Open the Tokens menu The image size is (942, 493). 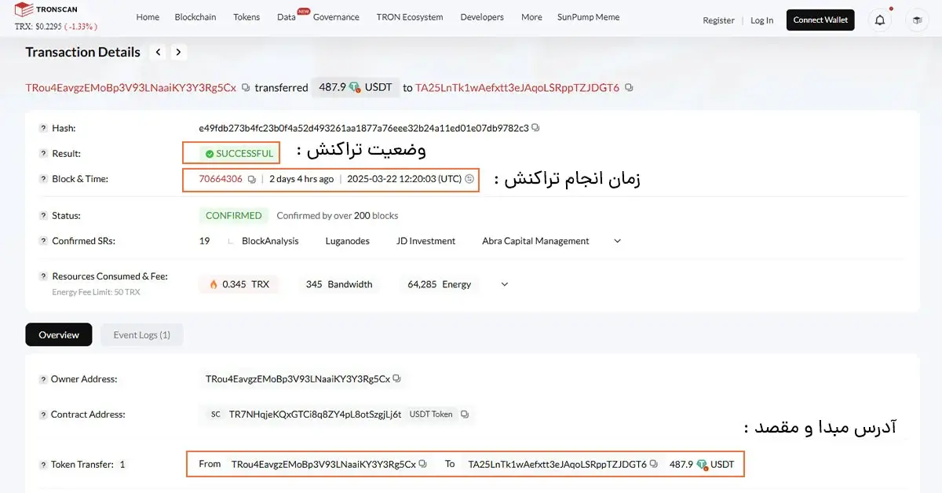coord(246,17)
